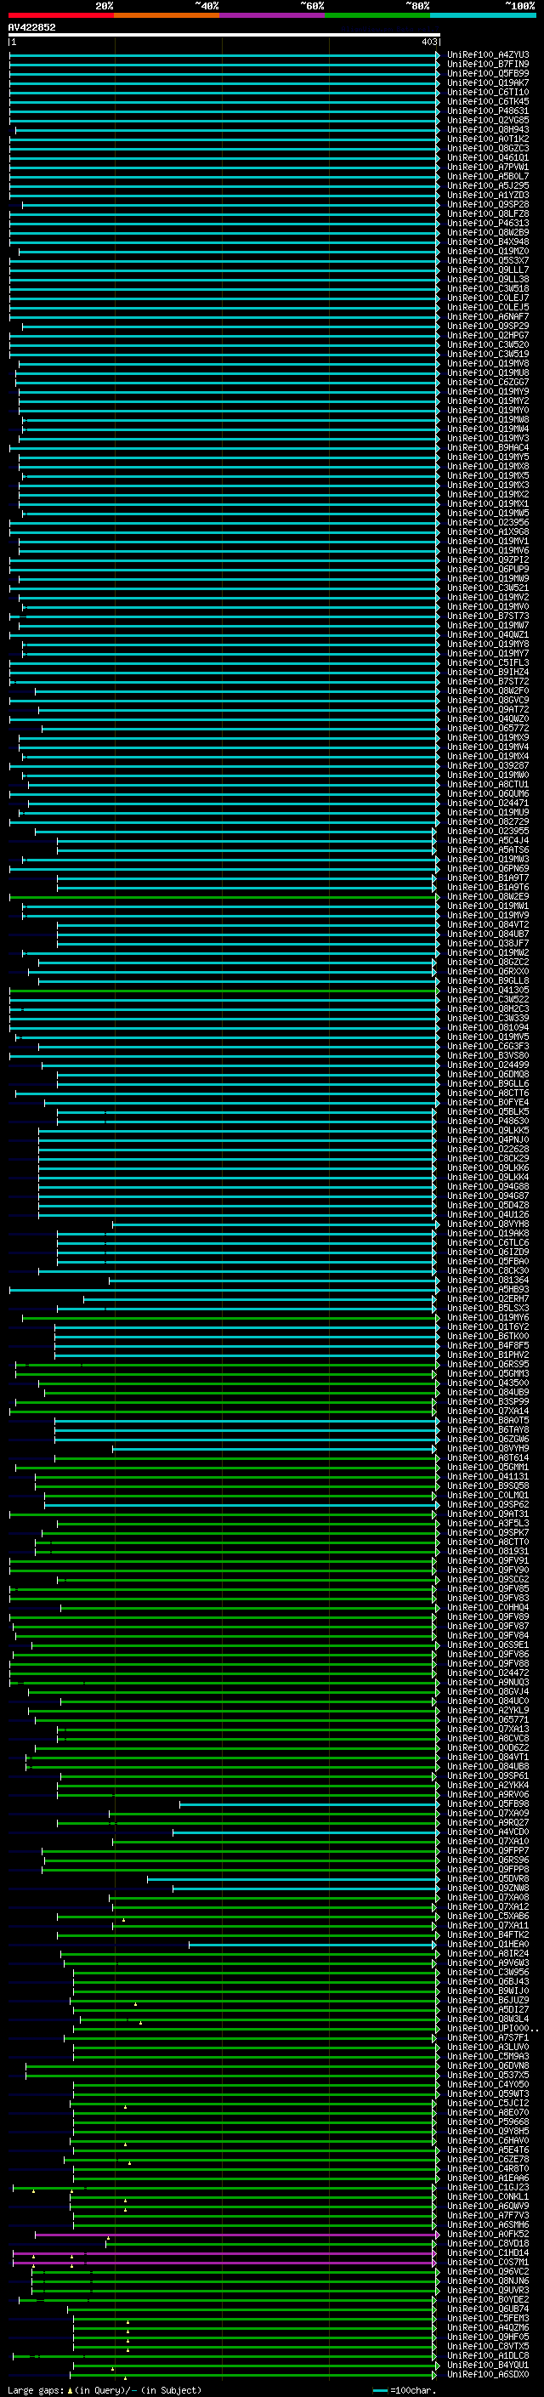The height and width of the screenshot is (2397, 544).
Task: Select truncated label UniRef100_UPI000..
Action: [x=492, y=2028]
